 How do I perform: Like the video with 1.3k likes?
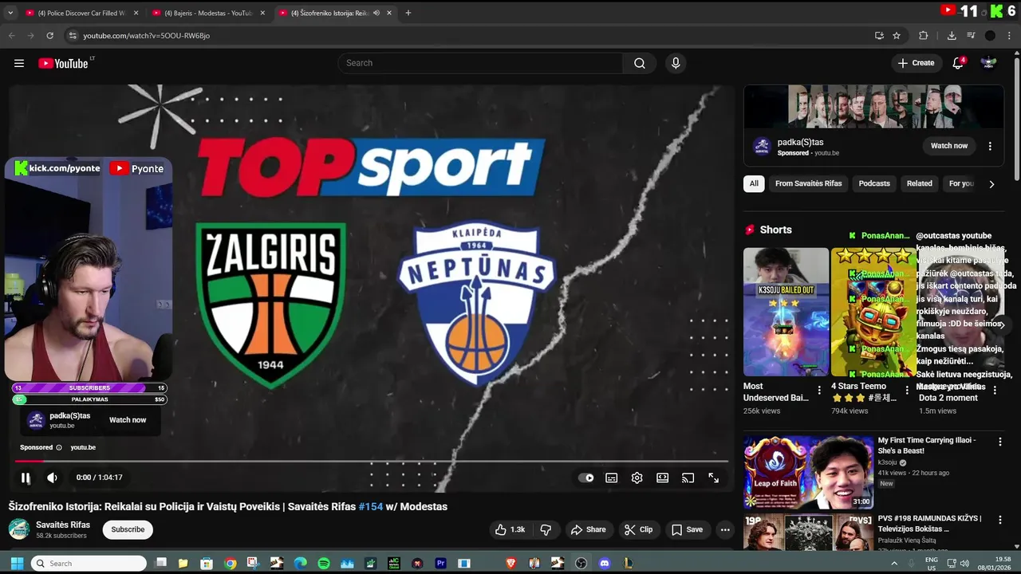pos(509,529)
